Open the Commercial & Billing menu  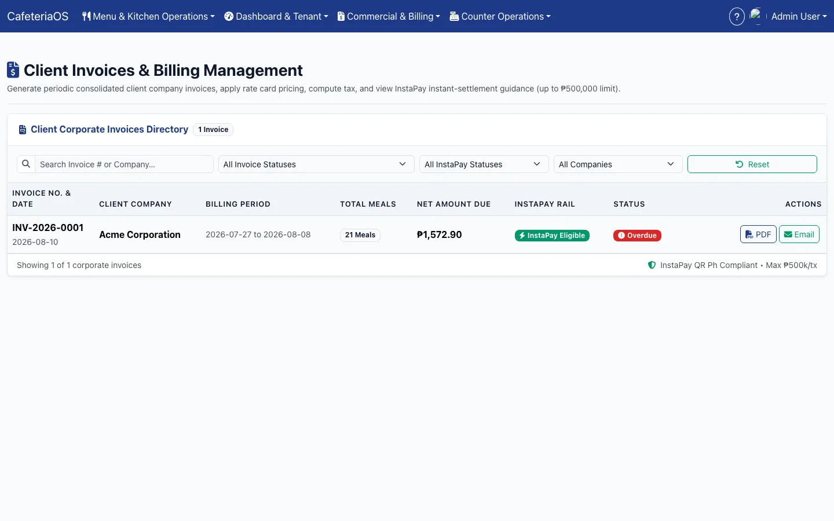(x=389, y=16)
